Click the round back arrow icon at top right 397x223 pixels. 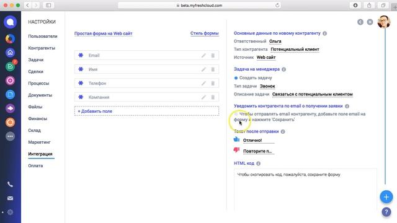pos(360,22)
